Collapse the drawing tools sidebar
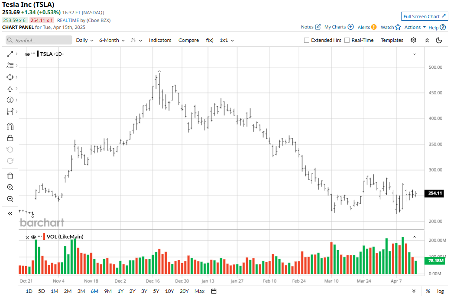This screenshot has height=305, width=460. click(x=10, y=213)
